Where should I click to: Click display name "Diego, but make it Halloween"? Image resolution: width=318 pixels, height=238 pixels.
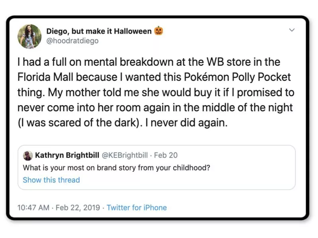click(99, 31)
